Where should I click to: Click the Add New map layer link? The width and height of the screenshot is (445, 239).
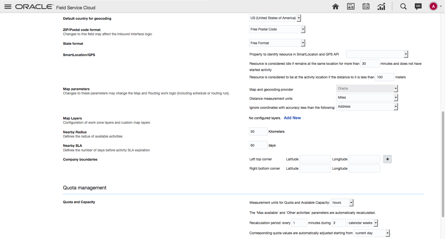292,118
